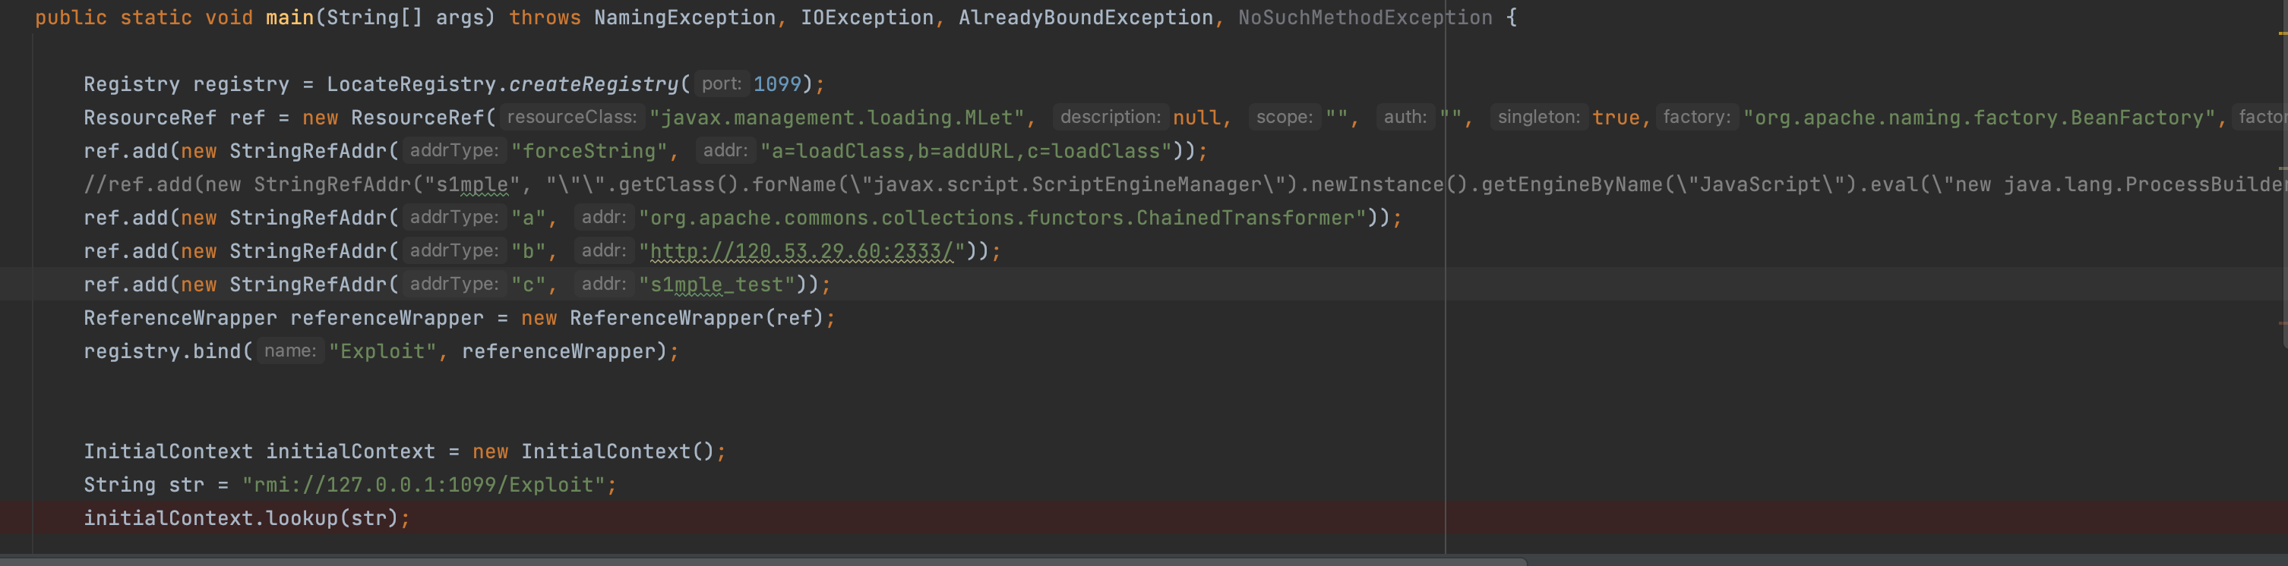Click the http://120.53.29.60:2333/ URL string
Viewport: 2288px width, 566px height.
[x=801, y=252]
